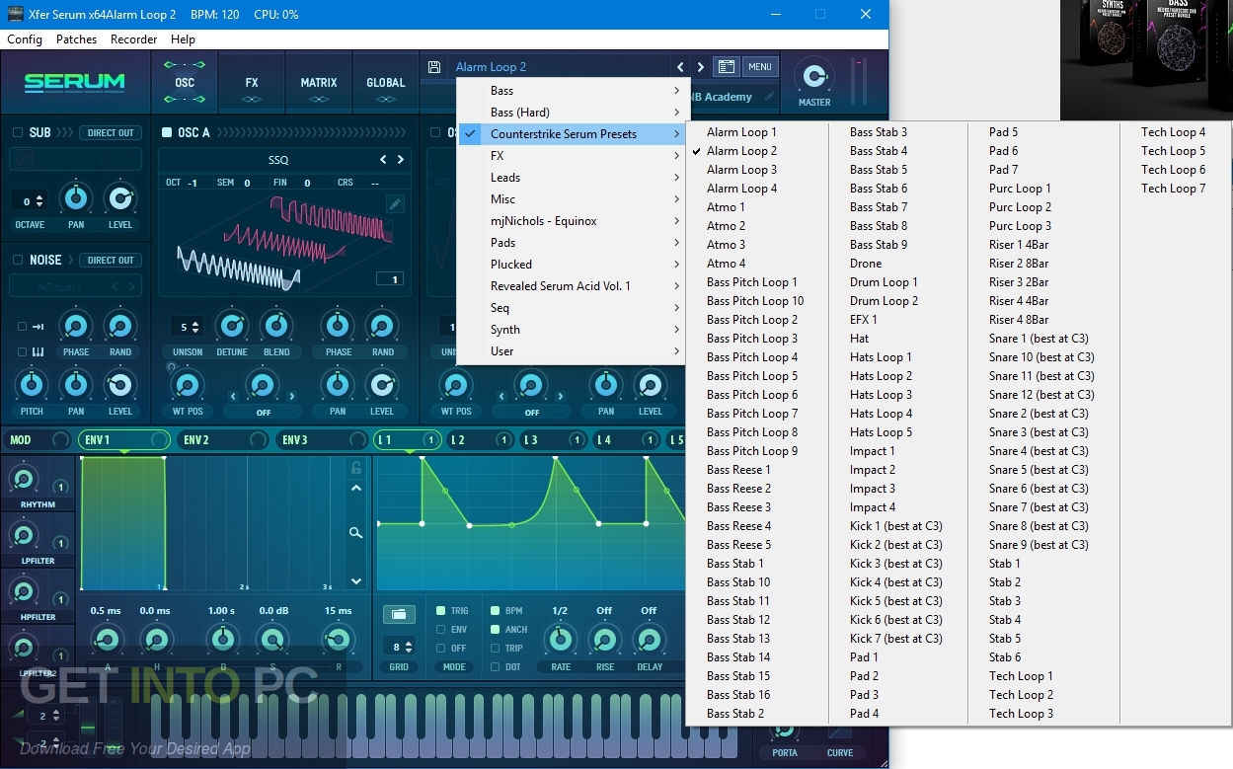
Task: Click left arrow beside OSC A OFF warp
Action: [234, 397]
